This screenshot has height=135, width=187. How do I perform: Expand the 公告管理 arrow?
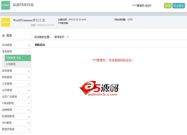[x=29, y=84]
